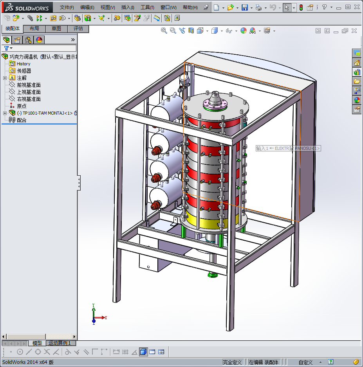Viewport: 363px width, 367px height.
Task: Switch to the 布局 tab
Action: 34,29
